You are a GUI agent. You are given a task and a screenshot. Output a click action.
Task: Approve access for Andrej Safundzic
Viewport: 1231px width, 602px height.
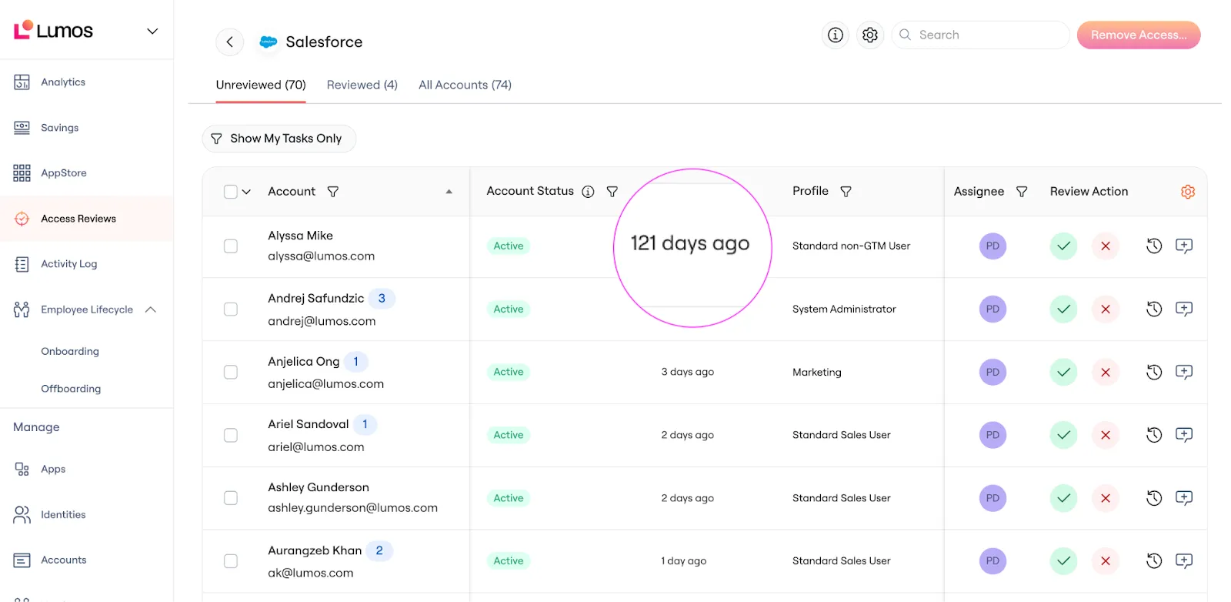[x=1063, y=309]
